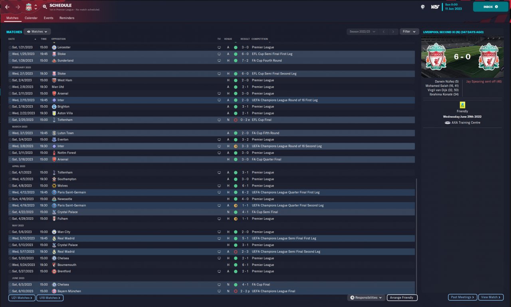The image size is (511, 307).
Task: Go to the next season with the right chevron
Action: click(394, 31)
